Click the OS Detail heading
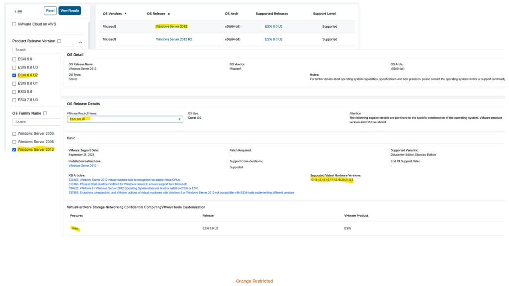Viewport: 509px width, 286px height. click(x=75, y=55)
